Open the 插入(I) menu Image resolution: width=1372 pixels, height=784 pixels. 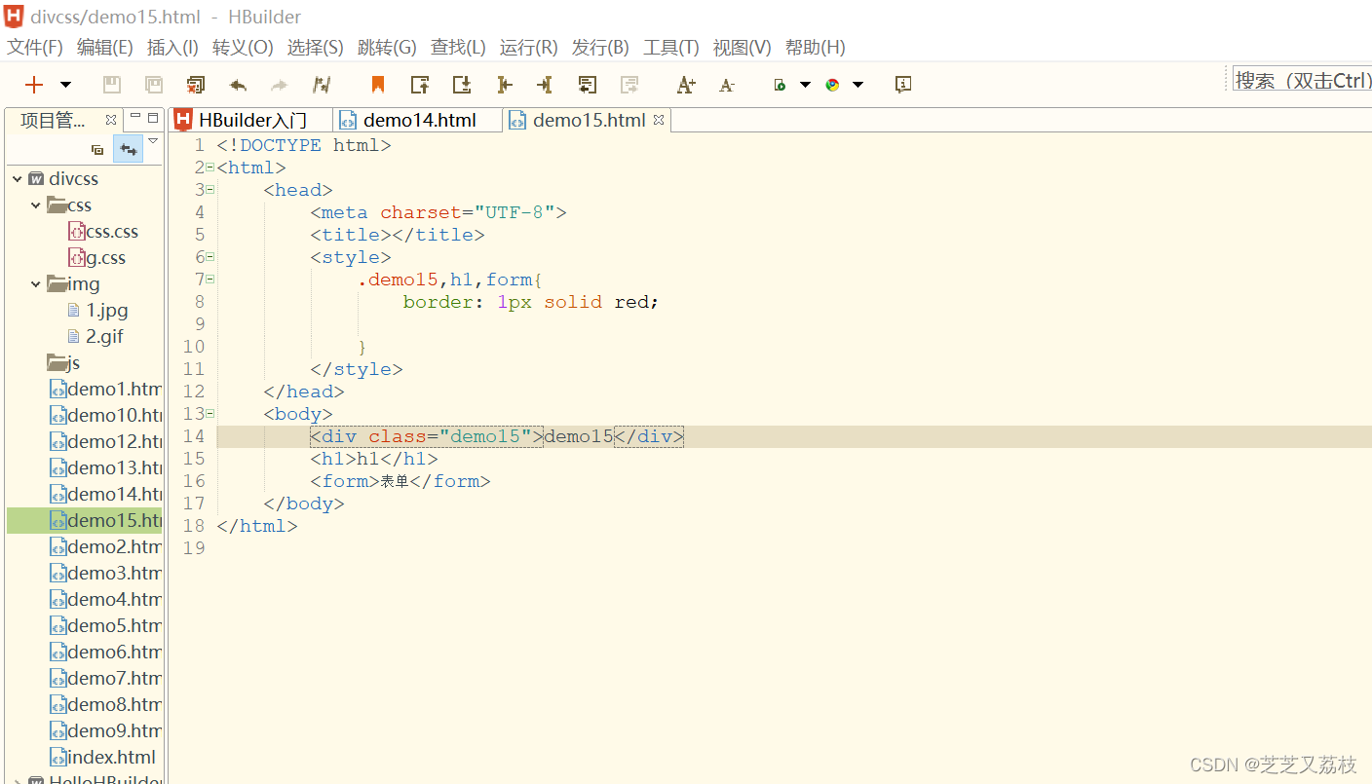tap(172, 47)
